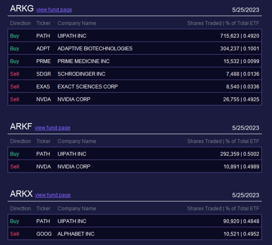Click the ARKF fund heading
This screenshot has height=245, width=272.
coord(21,126)
